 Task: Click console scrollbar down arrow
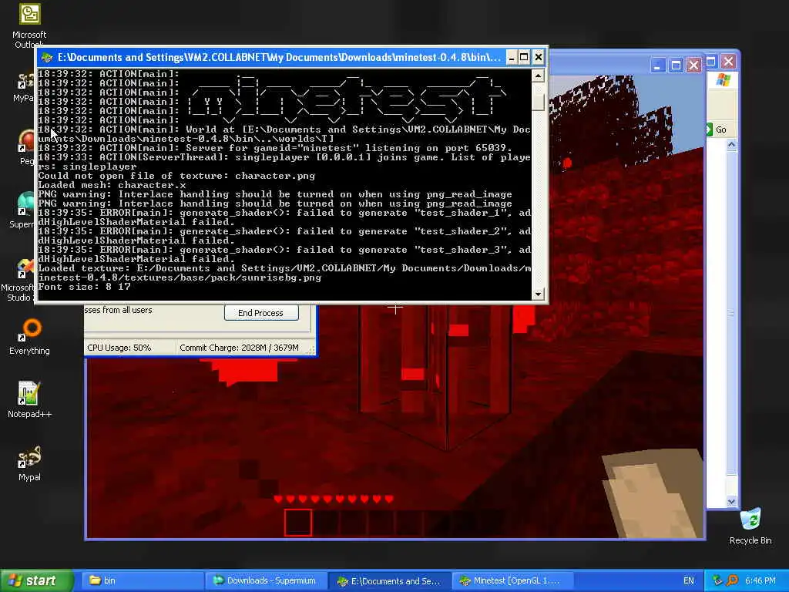538,294
